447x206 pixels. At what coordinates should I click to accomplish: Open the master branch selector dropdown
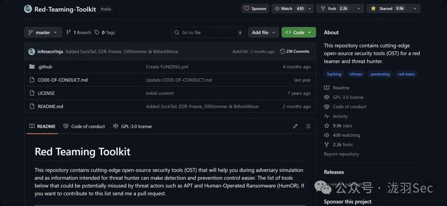pyautogui.click(x=43, y=32)
